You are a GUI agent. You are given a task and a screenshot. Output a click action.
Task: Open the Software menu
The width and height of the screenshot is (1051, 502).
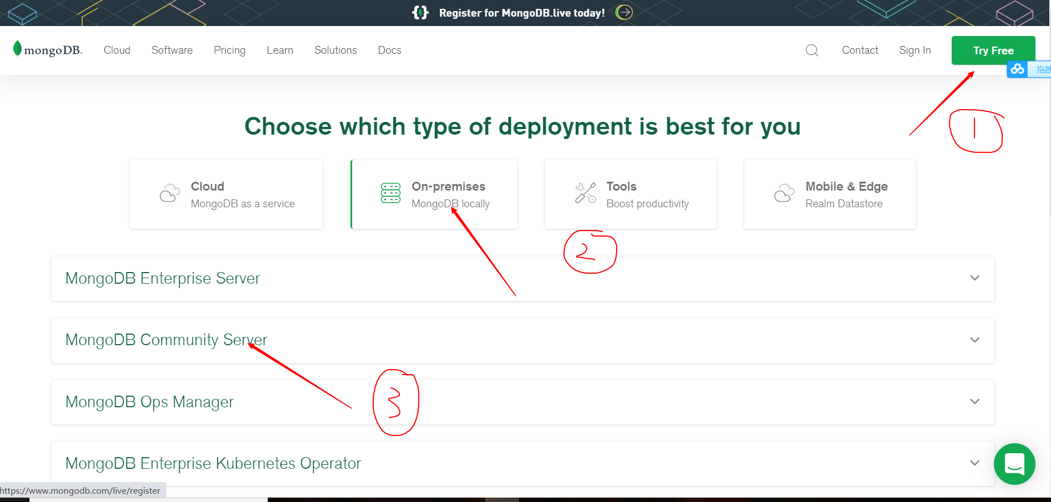tap(172, 50)
